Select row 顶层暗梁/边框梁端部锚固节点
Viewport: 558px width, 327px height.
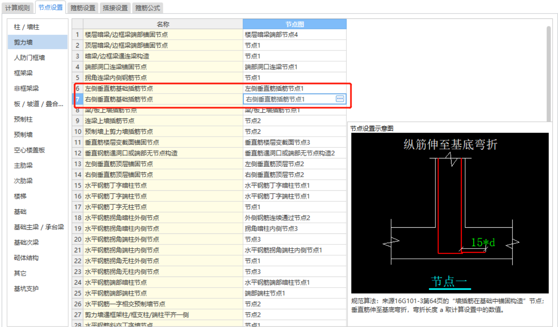tap(163, 45)
